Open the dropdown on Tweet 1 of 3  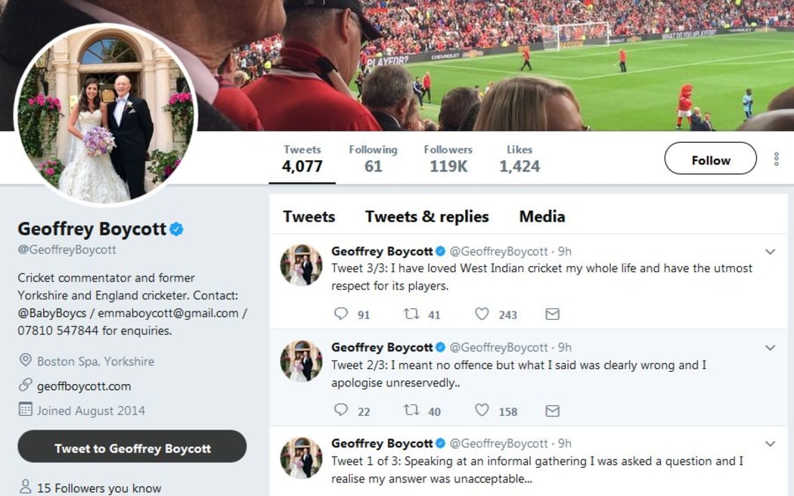pyautogui.click(x=771, y=444)
